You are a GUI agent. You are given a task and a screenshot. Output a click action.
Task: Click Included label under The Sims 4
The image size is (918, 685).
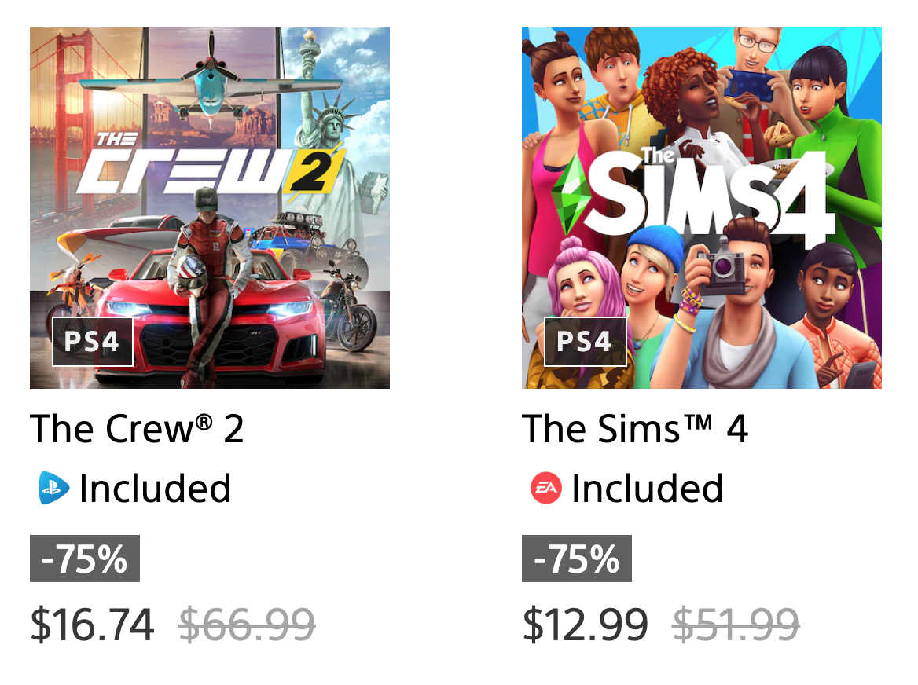(648, 489)
